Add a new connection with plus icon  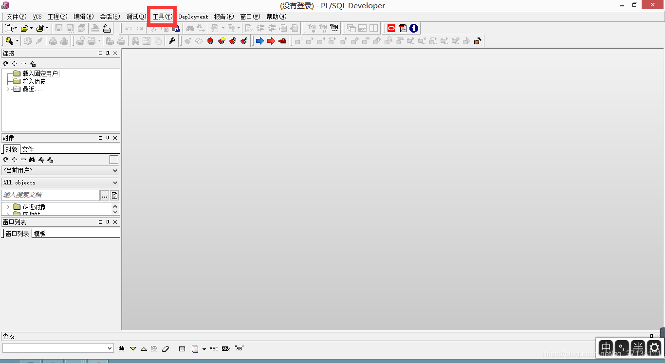(15, 64)
